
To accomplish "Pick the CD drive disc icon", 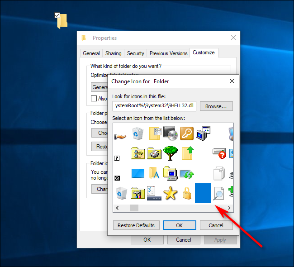I will click(x=170, y=133).
